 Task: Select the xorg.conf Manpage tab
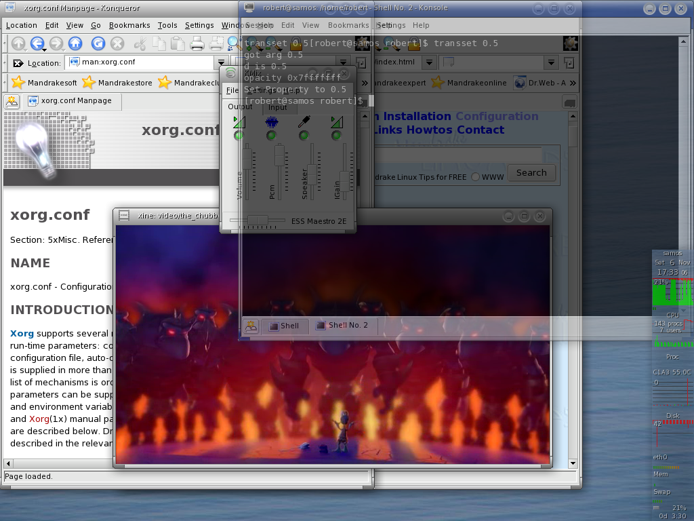70,100
